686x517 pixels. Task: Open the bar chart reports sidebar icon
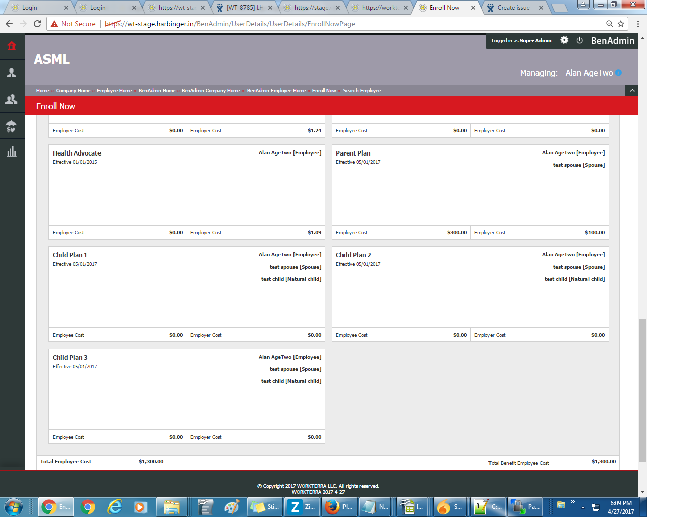[x=12, y=152]
